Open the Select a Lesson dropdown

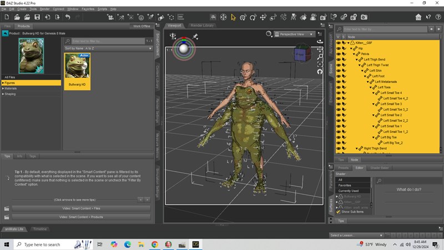coord(356,235)
